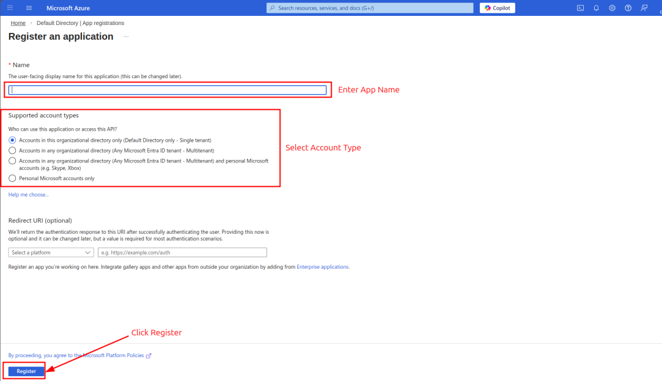Open the Microsoft Platform Policies link
The width and height of the screenshot is (662, 381).
(x=113, y=355)
